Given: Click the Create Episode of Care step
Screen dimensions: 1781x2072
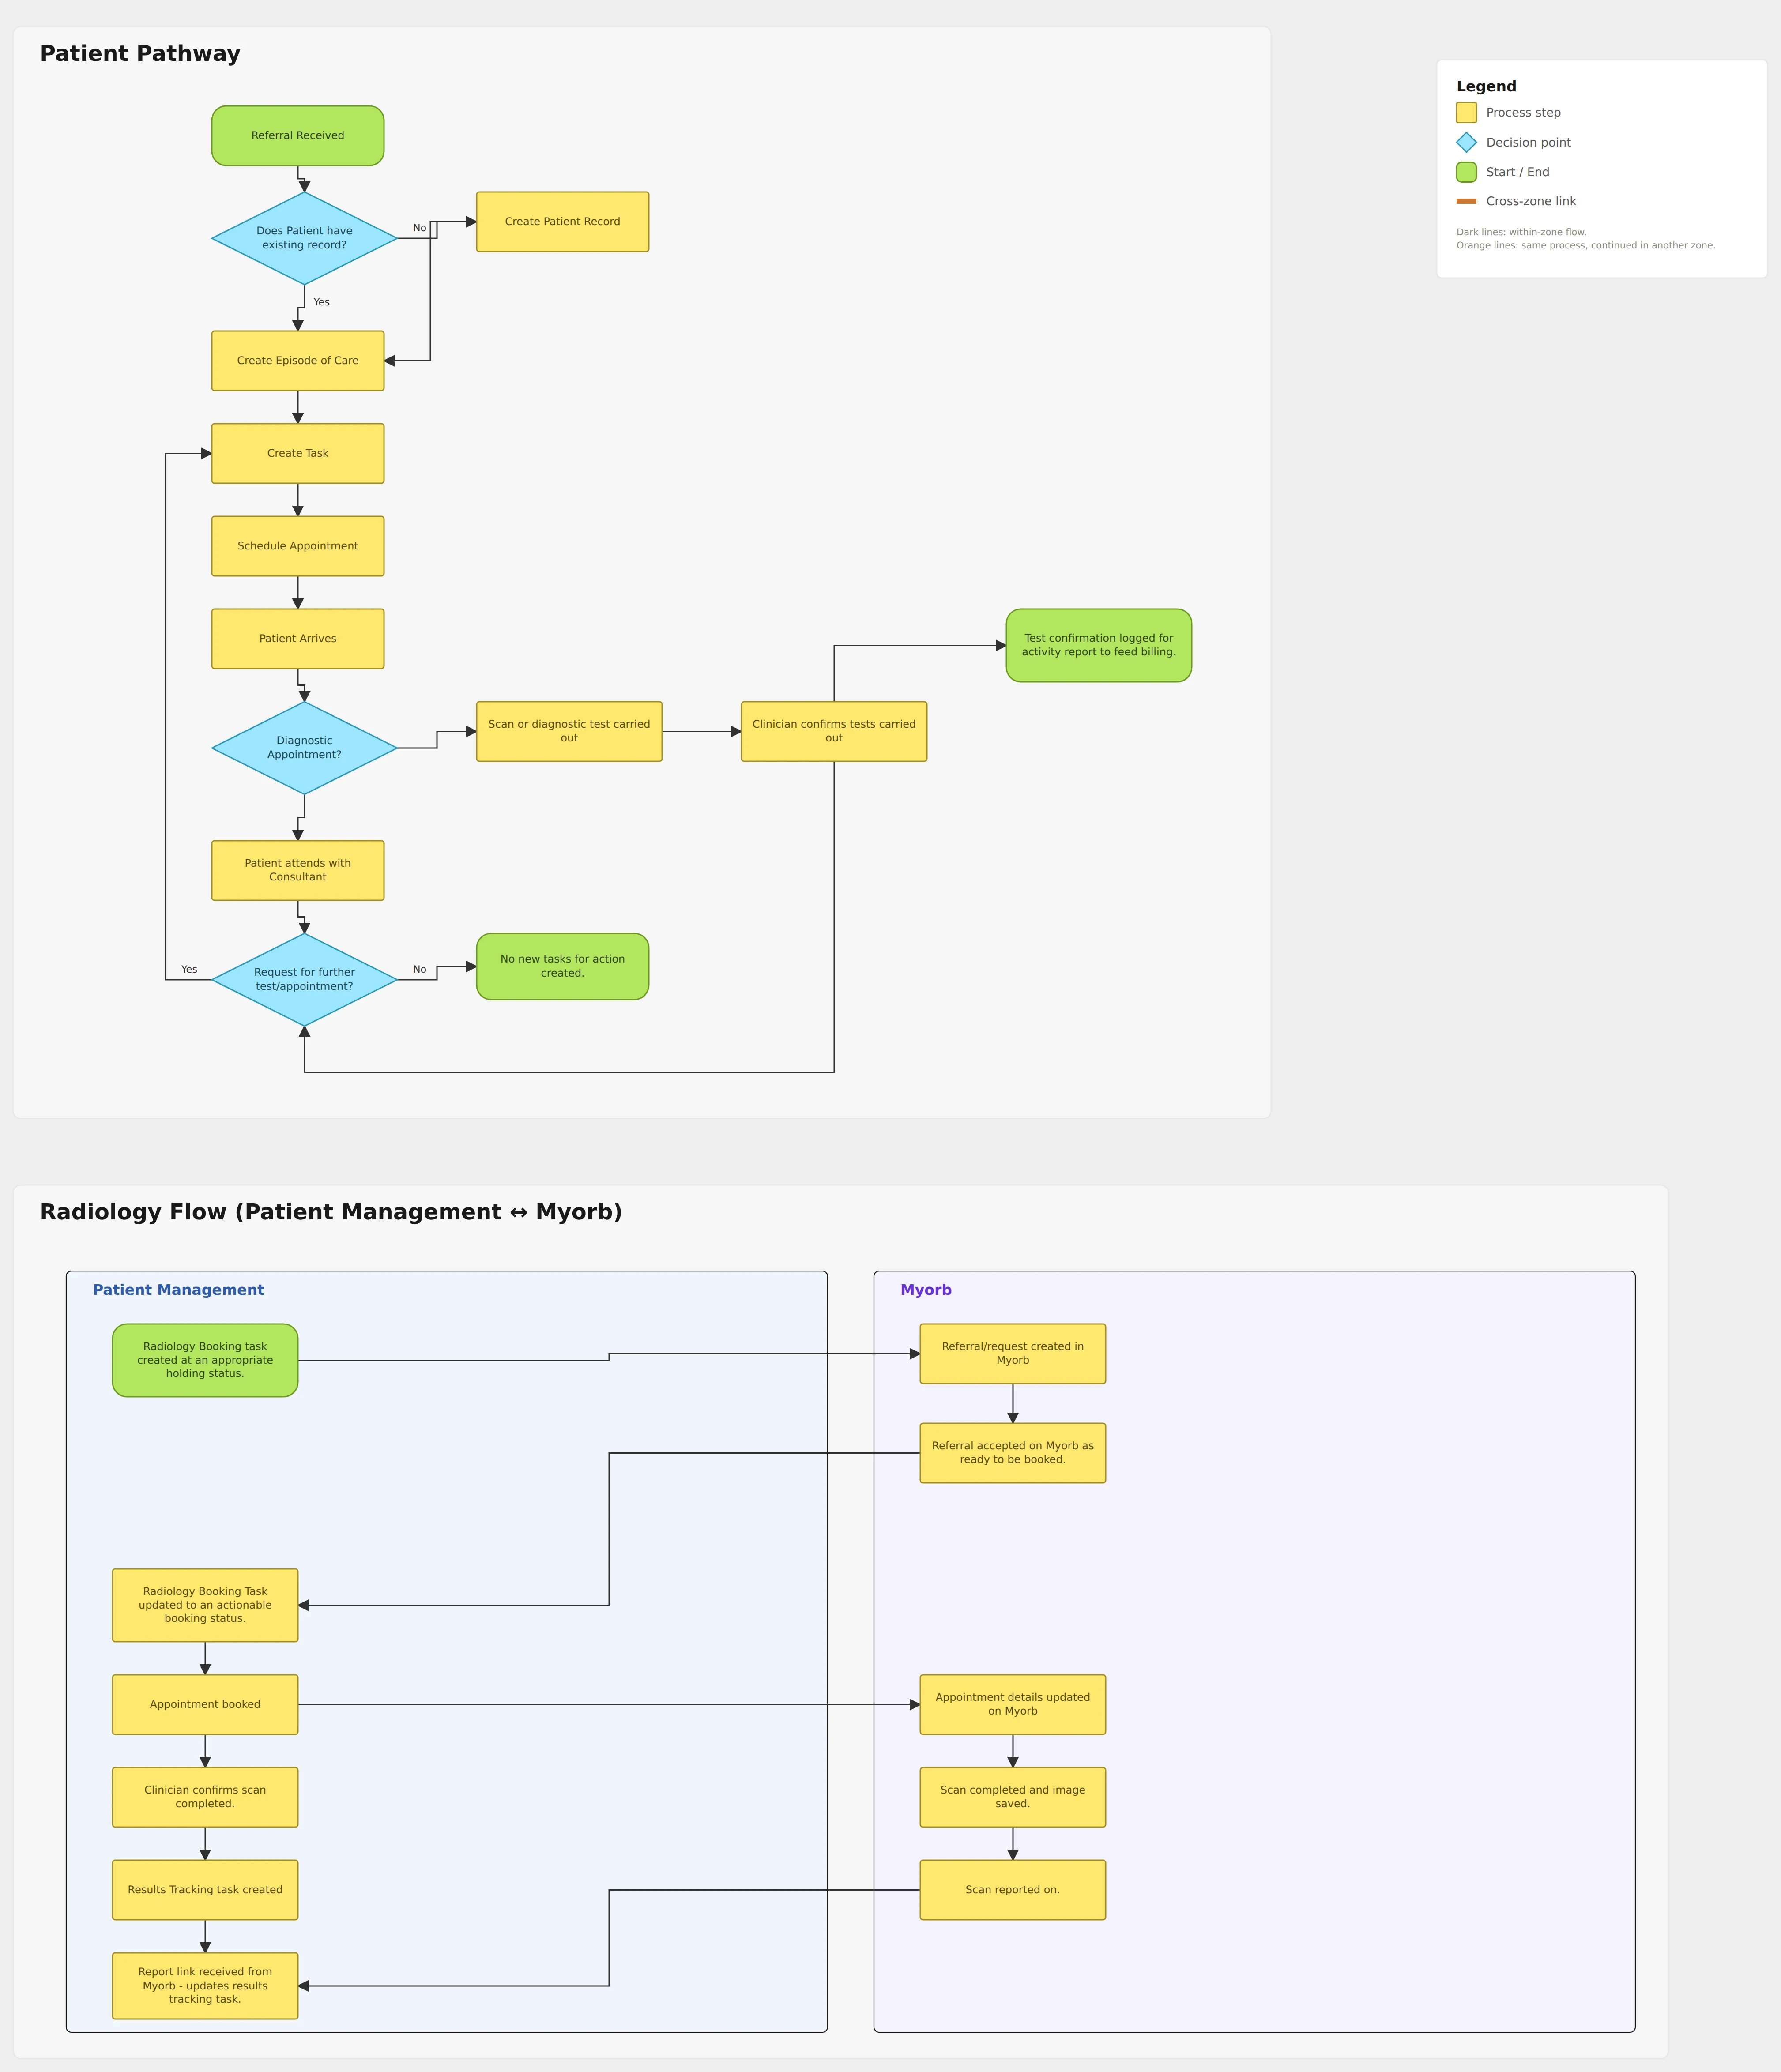Looking at the screenshot, I should pyautogui.click(x=298, y=361).
